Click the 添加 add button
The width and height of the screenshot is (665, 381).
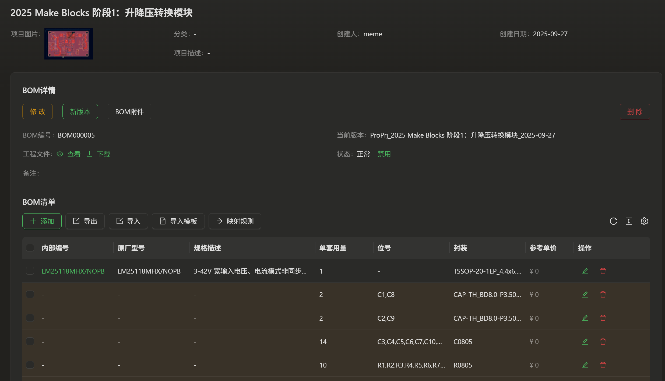click(x=42, y=221)
